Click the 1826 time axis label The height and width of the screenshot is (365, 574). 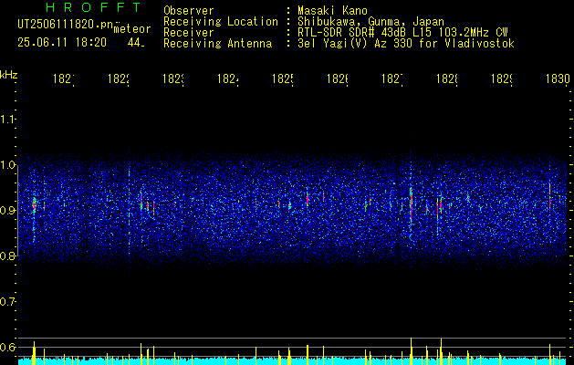337,79
